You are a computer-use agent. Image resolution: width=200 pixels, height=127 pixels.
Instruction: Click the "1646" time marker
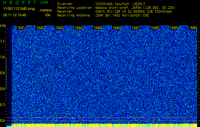[116, 28]
